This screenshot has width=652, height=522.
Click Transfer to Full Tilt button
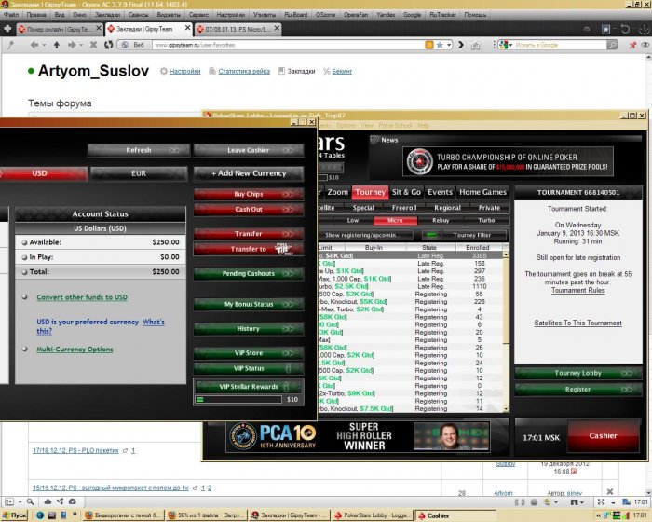pyautogui.click(x=249, y=249)
